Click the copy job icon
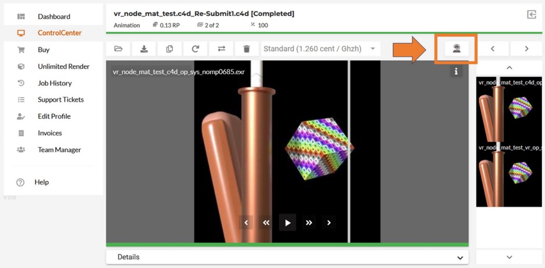The image size is (545, 268). [169, 49]
